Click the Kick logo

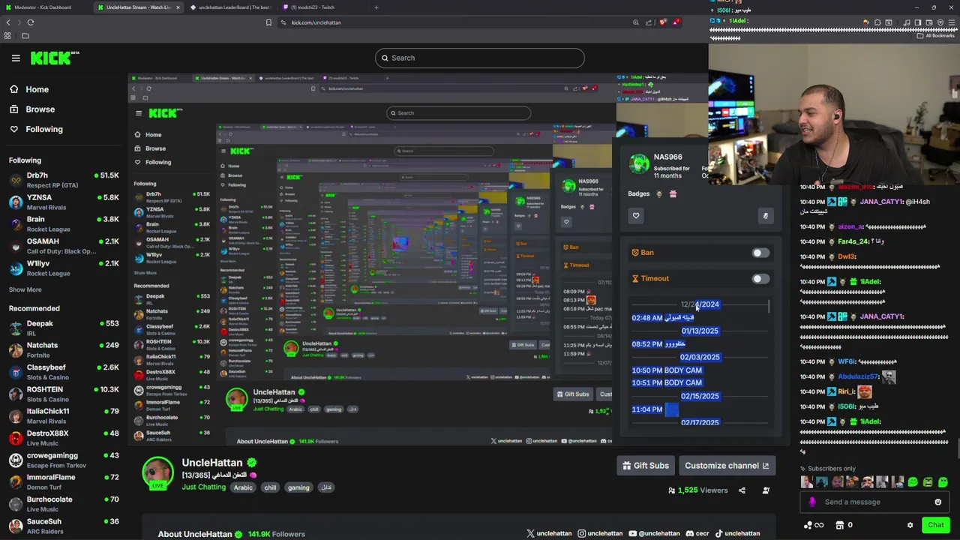[x=55, y=58]
